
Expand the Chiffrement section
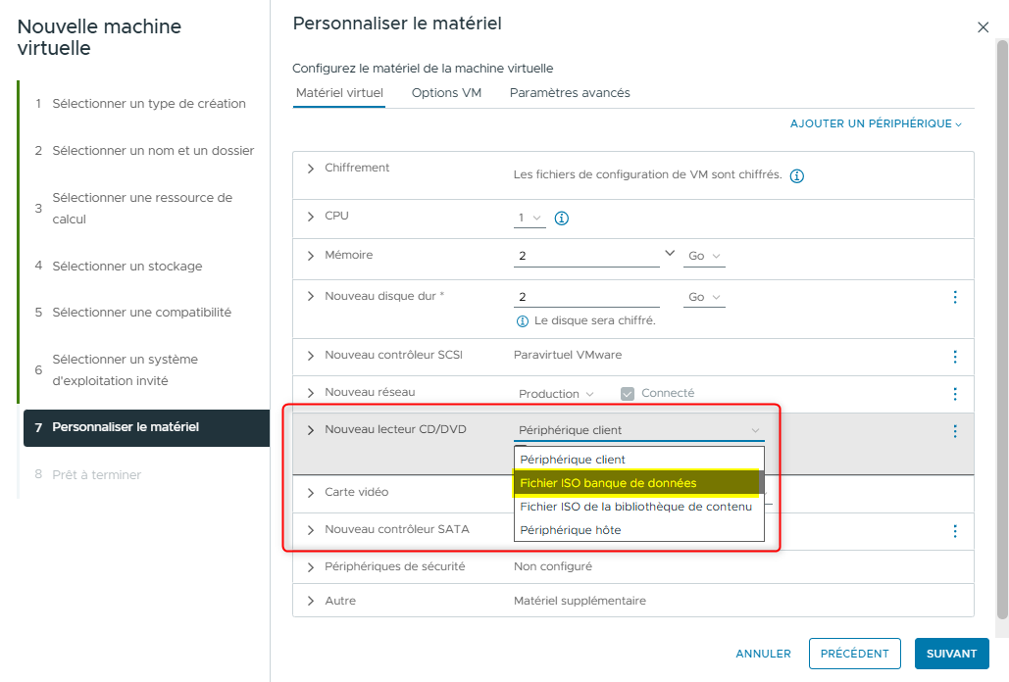pyautogui.click(x=311, y=169)
